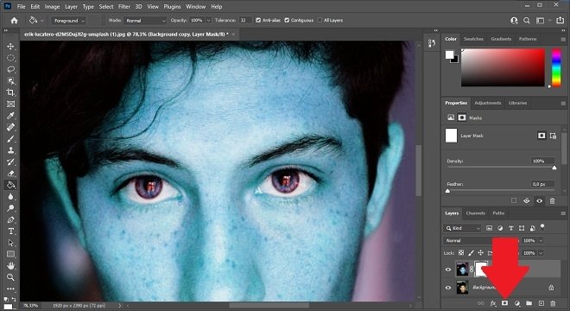Toggle lock image pixels brush icon

[471, 252]
